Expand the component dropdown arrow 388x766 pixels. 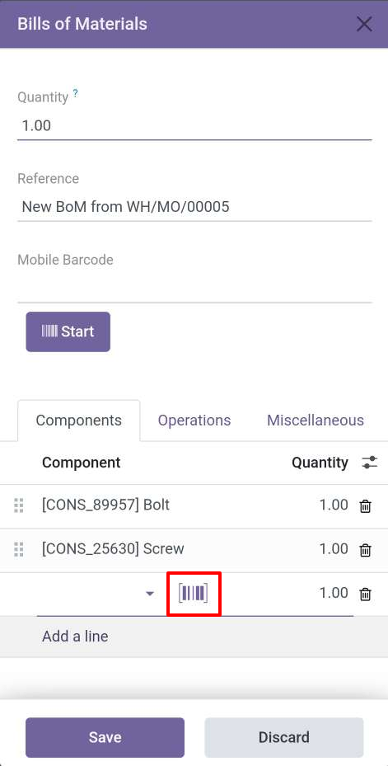point(150,594)
